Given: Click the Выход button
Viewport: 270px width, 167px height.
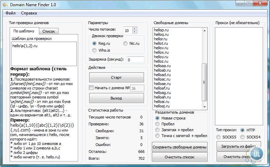Looking at the screenshot, I should [x=116, y=98].
